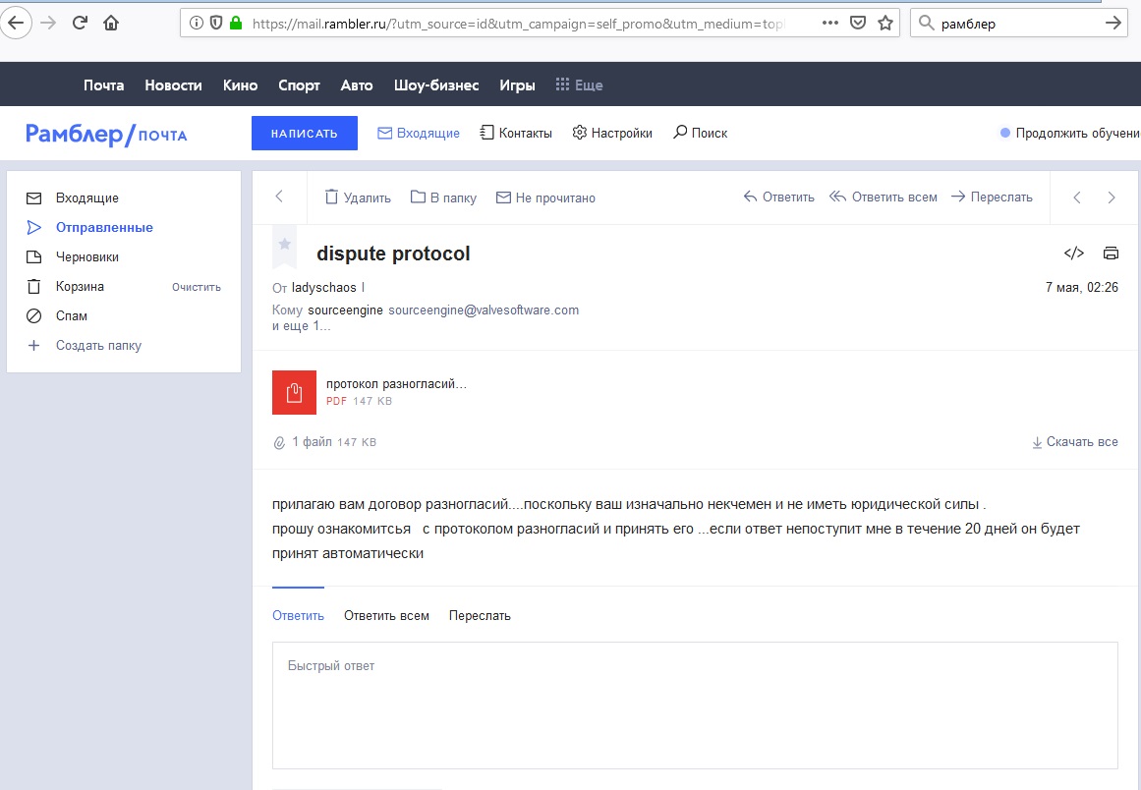This screenshot has width=1141, height=790.
Task: Click Переслать in the top toolbar
Action: click(992, 197)
